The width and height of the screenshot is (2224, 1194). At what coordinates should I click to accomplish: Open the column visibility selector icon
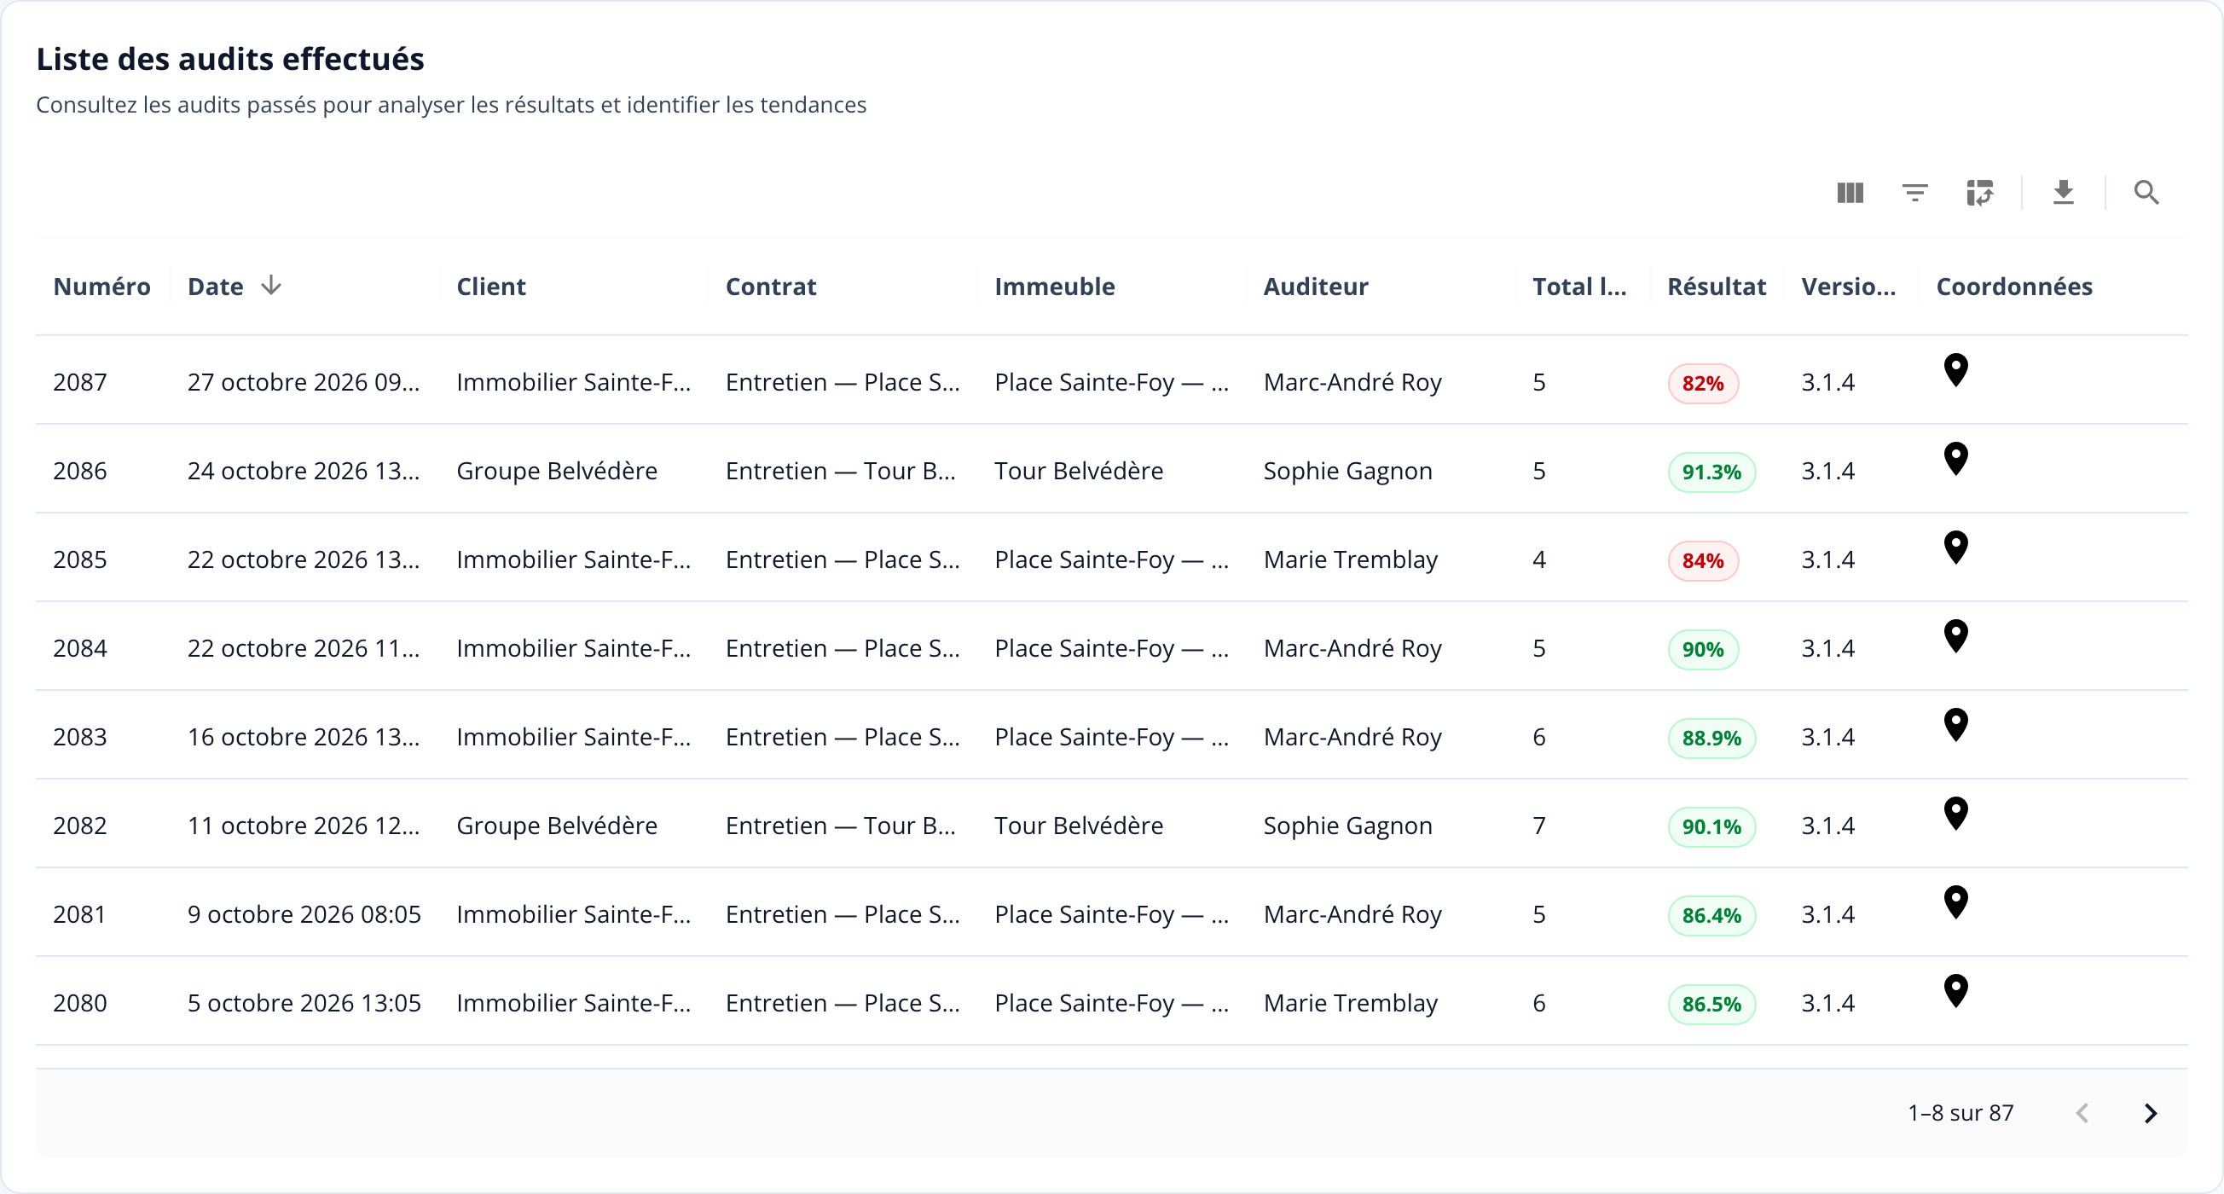[1850, 193]
